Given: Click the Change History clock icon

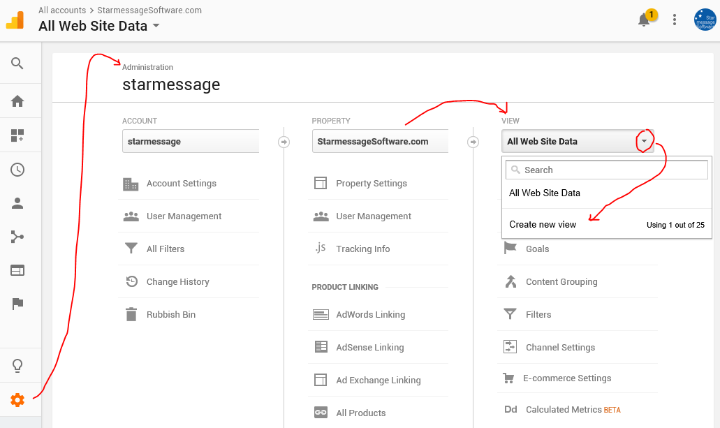Looking at the screenshot, I should pyautogui.click(x=132, y=281).
